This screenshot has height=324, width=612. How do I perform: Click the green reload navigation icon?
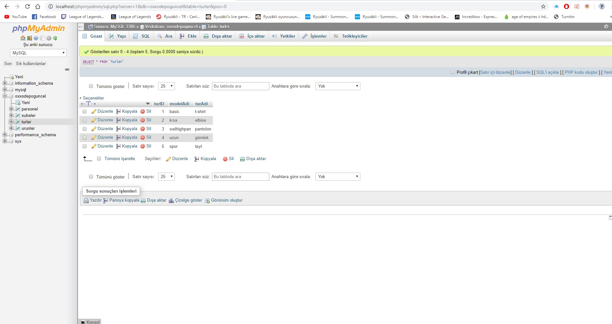pyautogui.click(x=55, y=38)
